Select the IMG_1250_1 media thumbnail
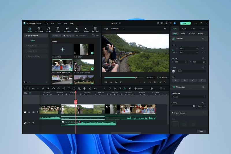This screenshot has height=154, width=231. click(x=84, y=49)
